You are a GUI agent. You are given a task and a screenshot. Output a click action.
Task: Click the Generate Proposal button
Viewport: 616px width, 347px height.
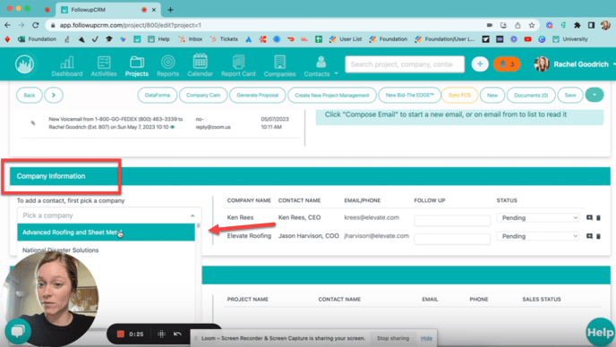[257, 95]
